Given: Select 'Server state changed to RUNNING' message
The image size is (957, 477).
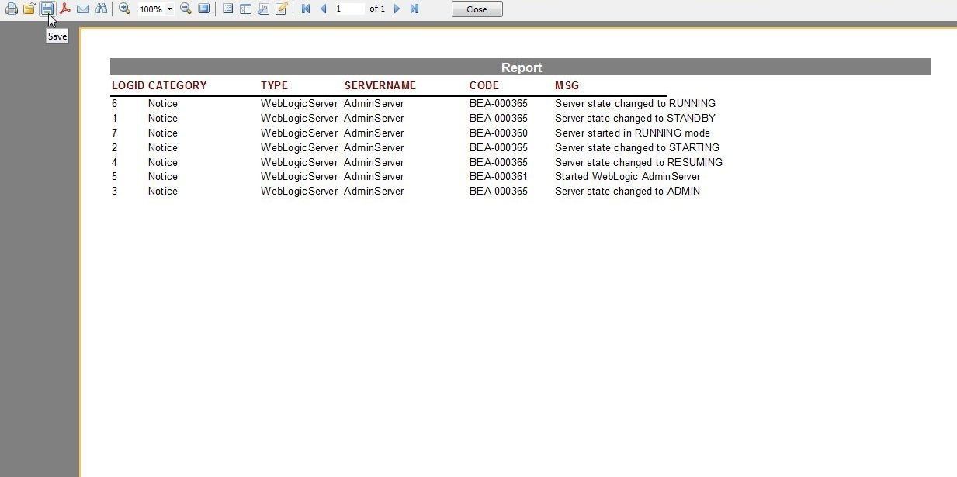Looking at the screenshot, I should (x=635, y=103).
